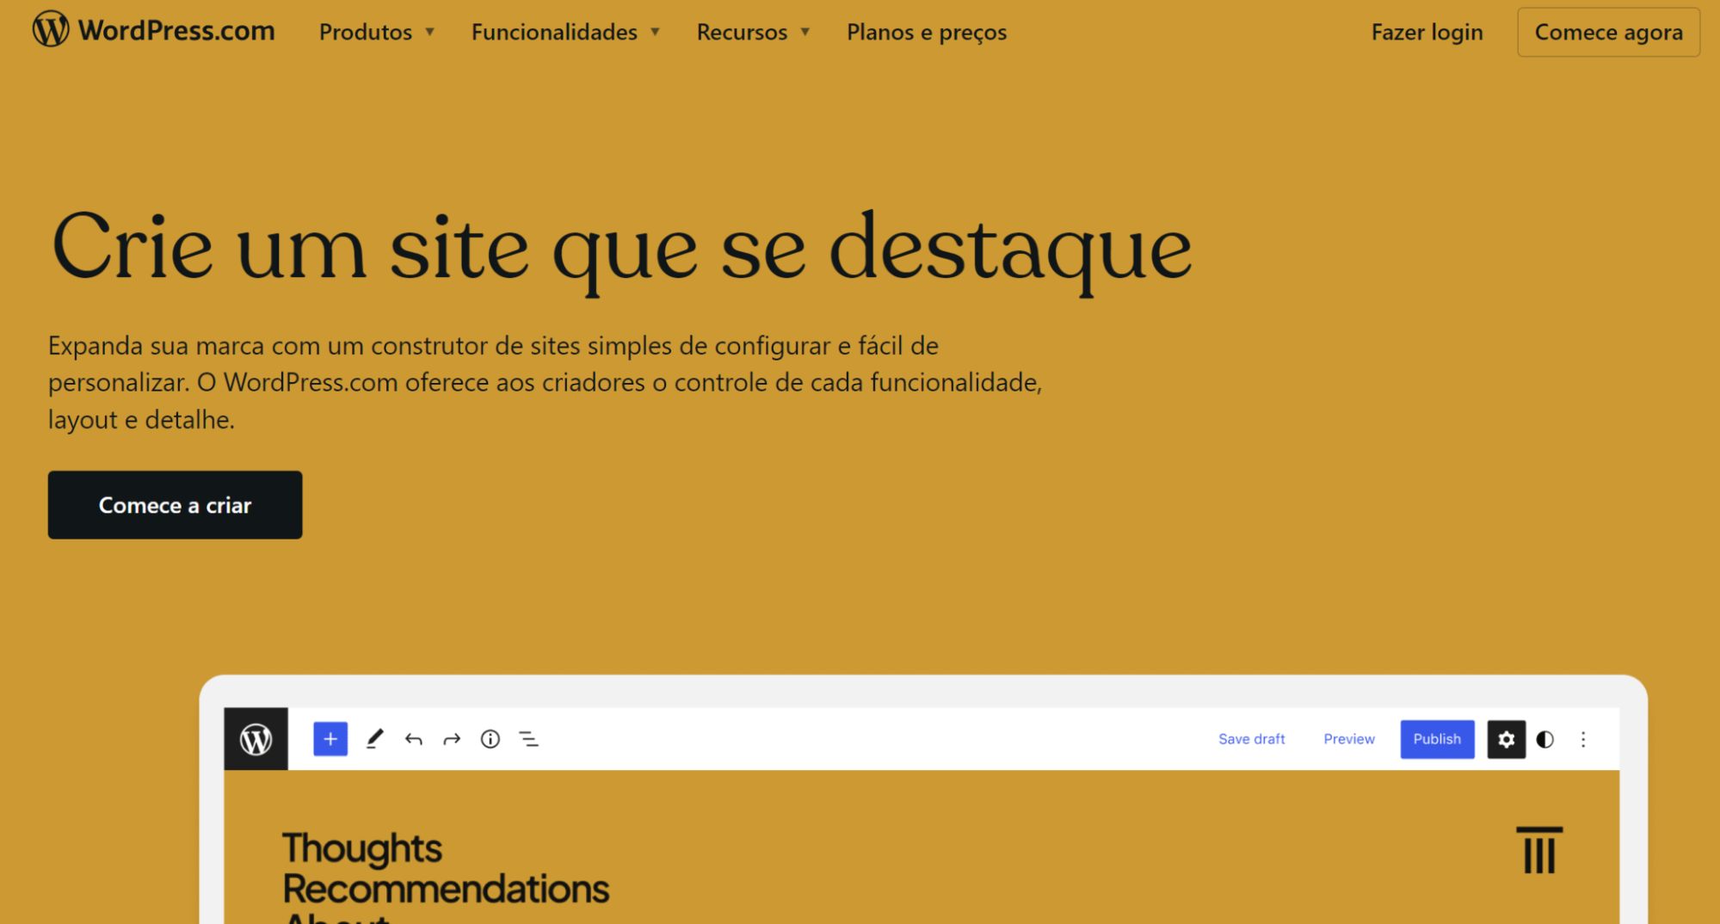Click the block inserter plus icon

coord(330,739)
